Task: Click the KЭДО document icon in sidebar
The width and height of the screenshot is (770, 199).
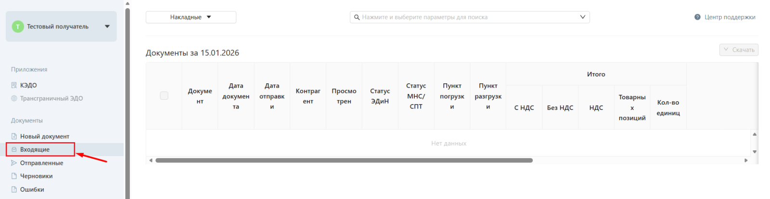Action: point(14,85)
